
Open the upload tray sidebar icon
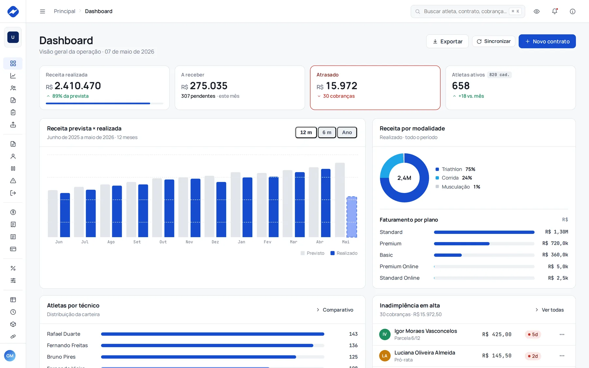coord(13,125)
